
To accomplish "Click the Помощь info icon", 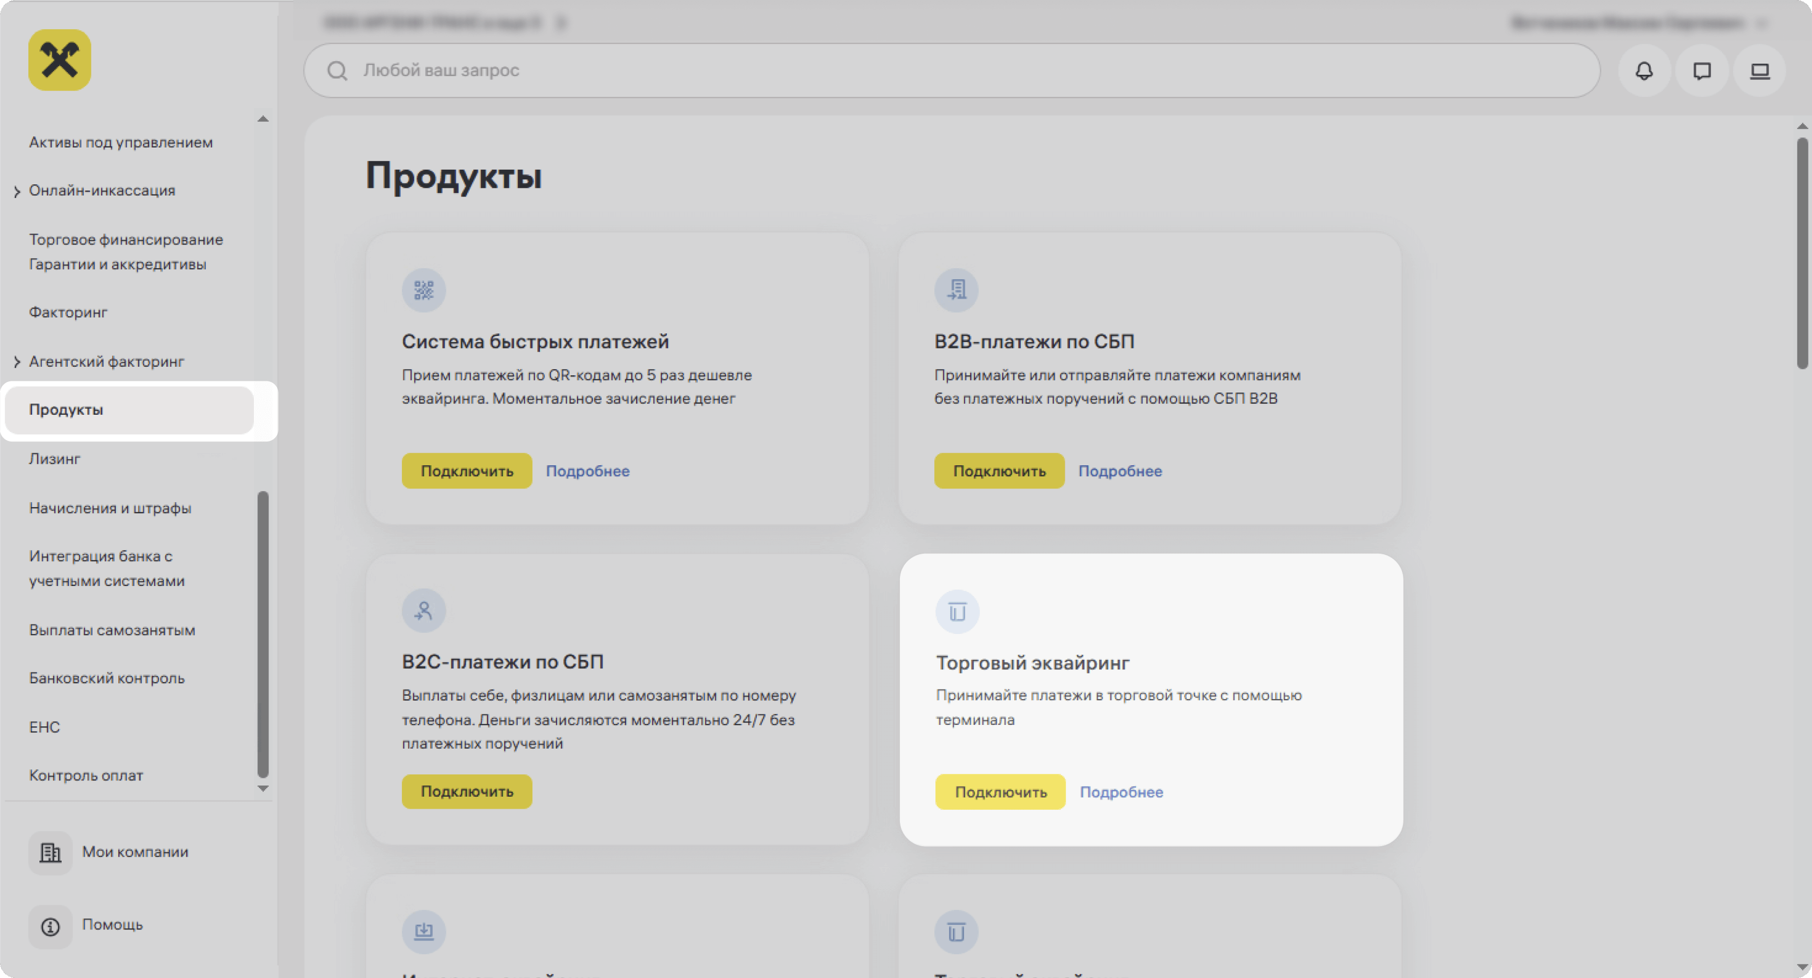I will pyautogui.click(x=50, y=926).
